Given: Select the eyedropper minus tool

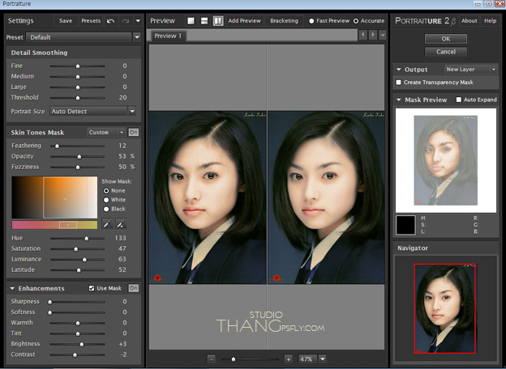Looking at the screenshot, I should tap(121, 224).
